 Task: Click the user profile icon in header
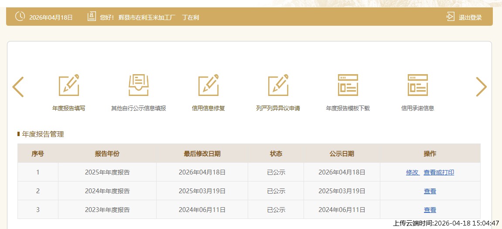point(92,17)
